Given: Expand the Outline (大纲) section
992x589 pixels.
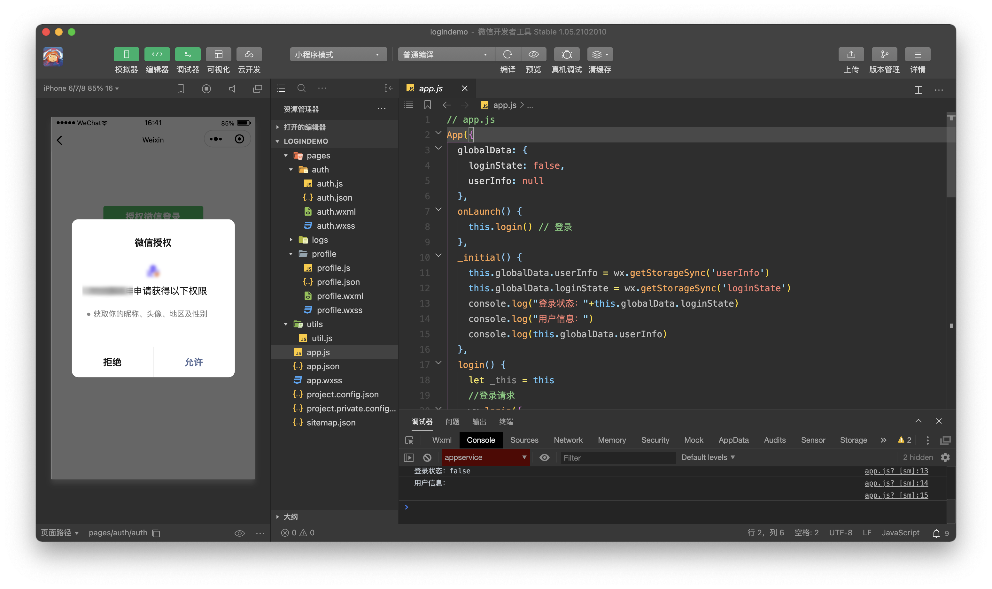Looking at the screenshot, I should coord(334,516).
